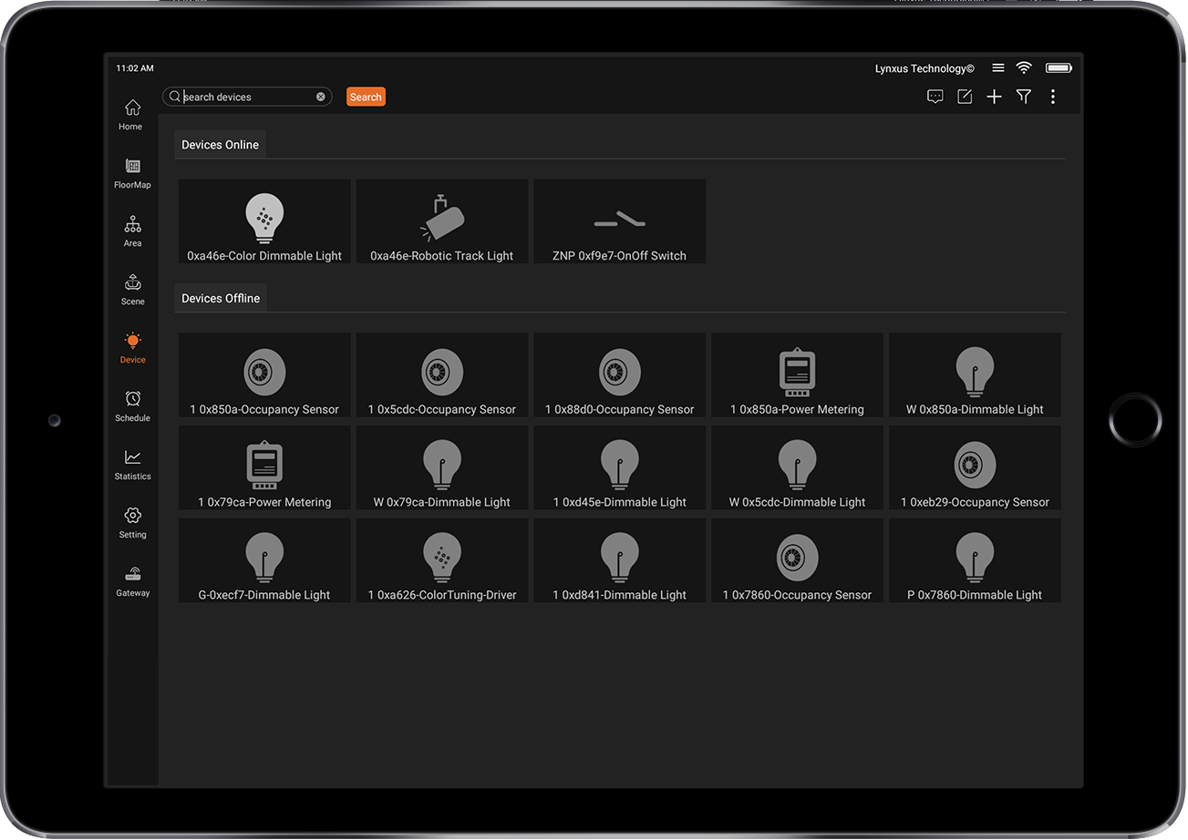Open the three-dot more options menu
Screen dimensions: 1188x840
pos(1053,97)
